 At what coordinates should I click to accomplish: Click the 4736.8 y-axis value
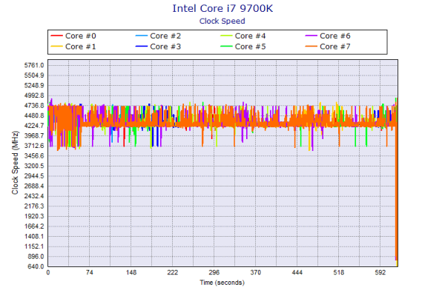coord(34,106)
